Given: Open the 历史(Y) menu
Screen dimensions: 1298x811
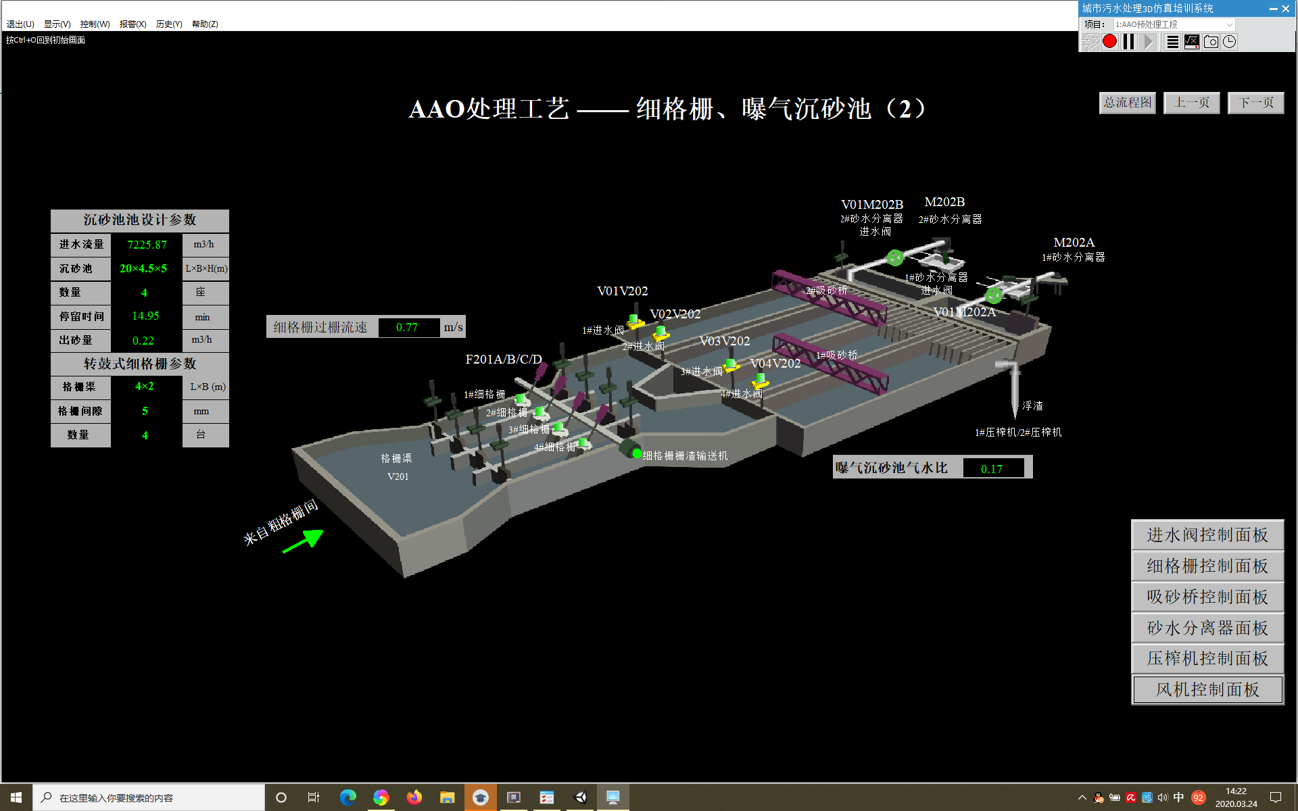Looking at the screenshot, I should 169,24.
